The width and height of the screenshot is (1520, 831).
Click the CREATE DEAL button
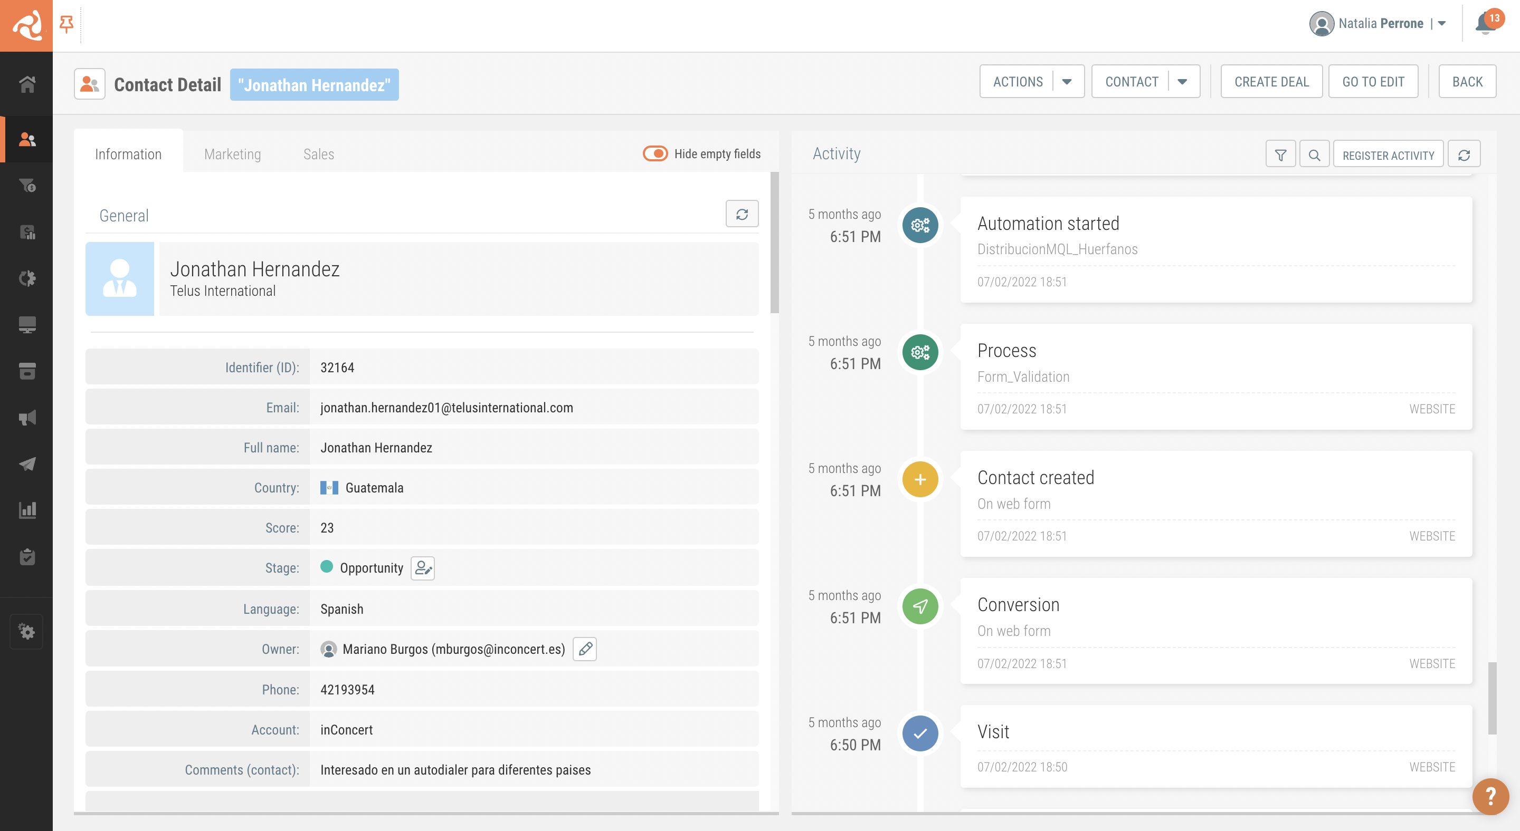pos(1271,81)
